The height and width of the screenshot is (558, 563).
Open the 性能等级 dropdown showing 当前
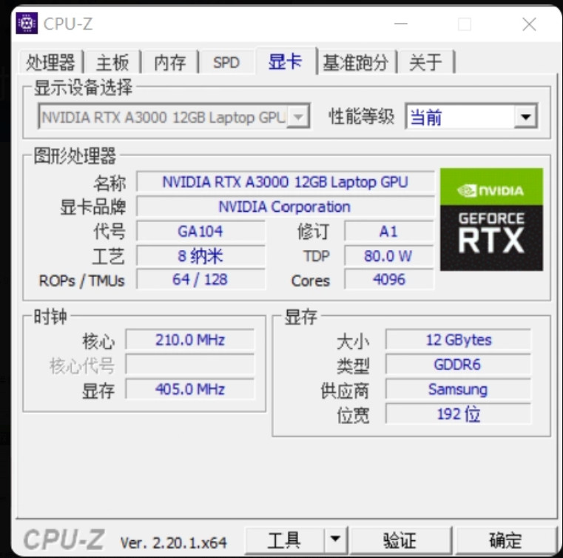coord(471,117)
